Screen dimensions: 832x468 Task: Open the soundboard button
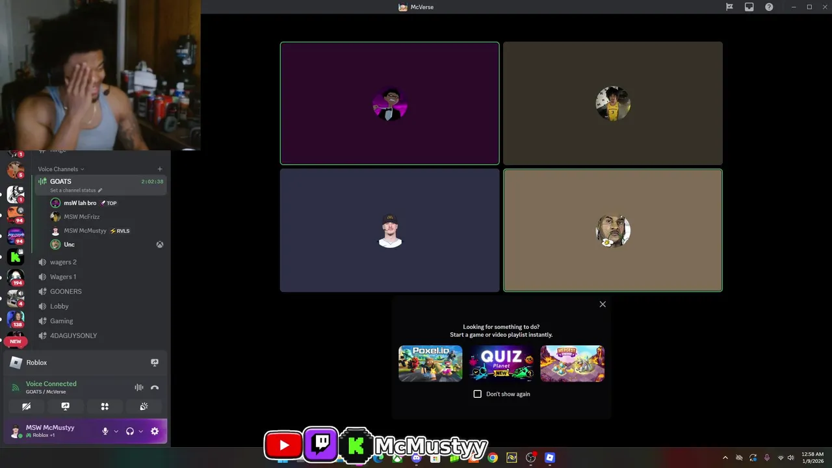coord(144,406)
